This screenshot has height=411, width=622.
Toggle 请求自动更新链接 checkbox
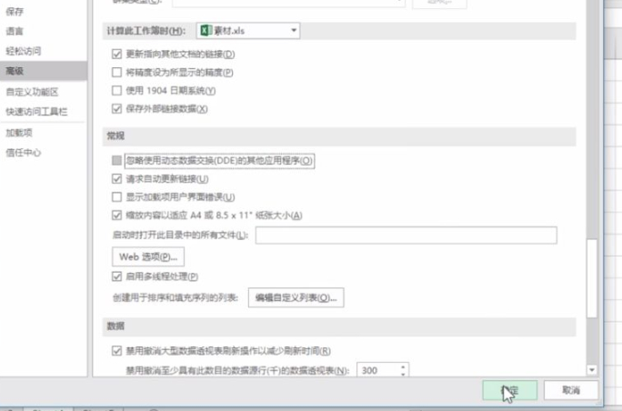click(x=116, y=179)
